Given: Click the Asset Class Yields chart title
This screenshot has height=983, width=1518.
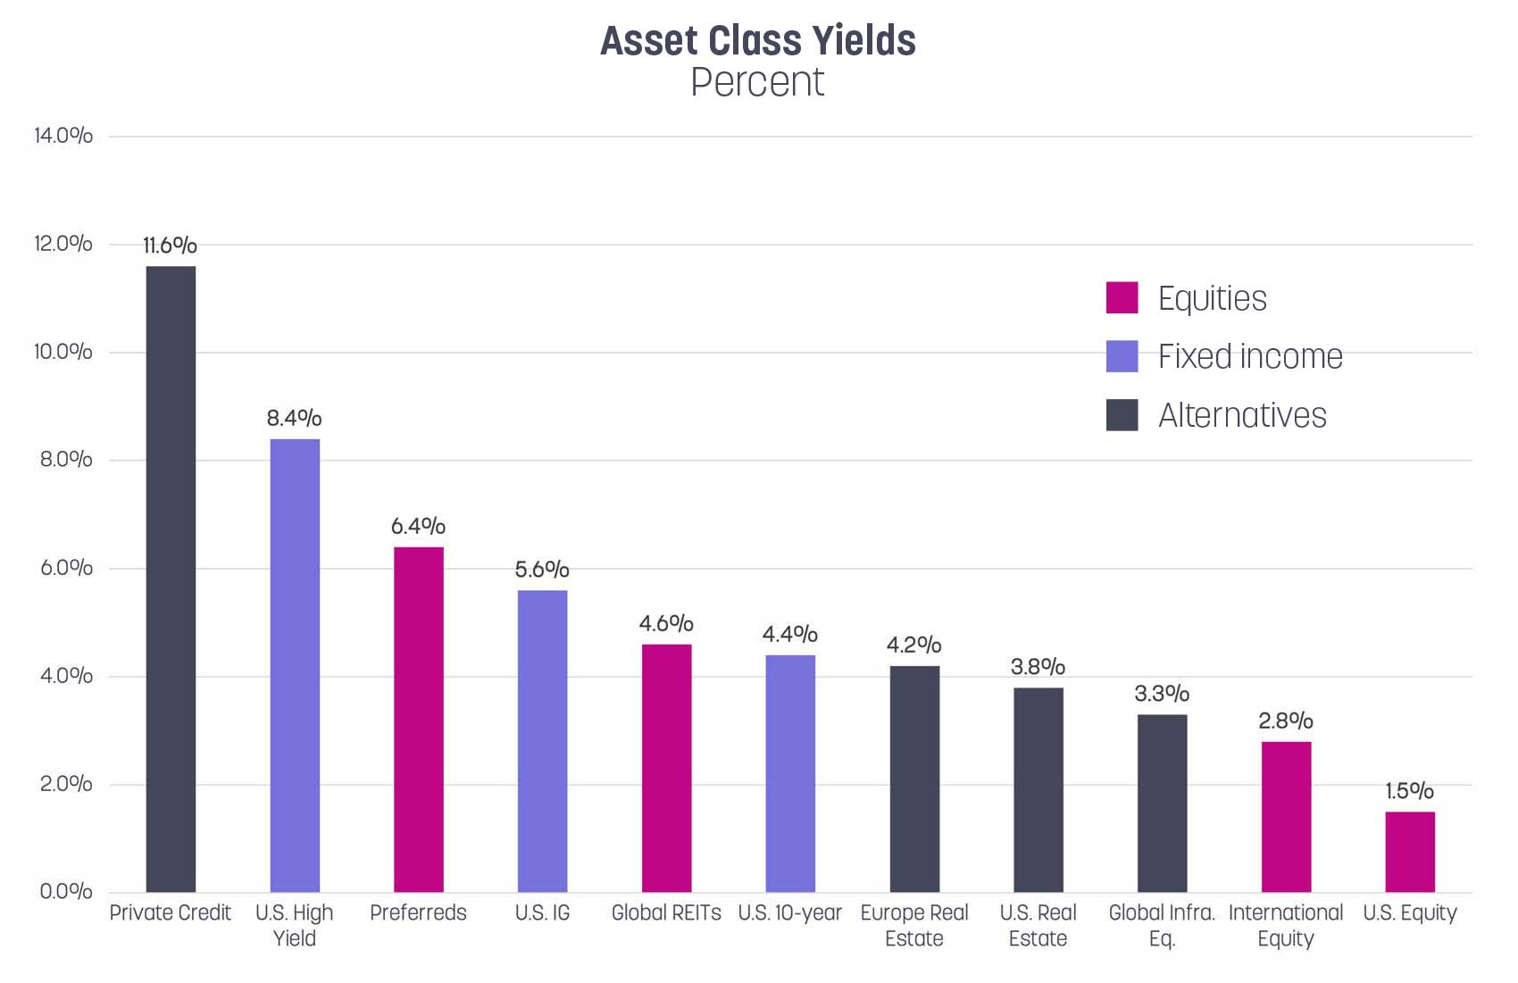Looking at the screenshot, I should [758, 41].
